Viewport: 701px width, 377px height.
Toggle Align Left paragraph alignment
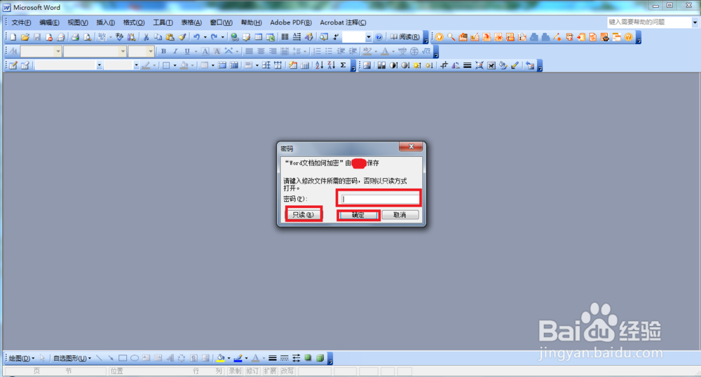click(x=249, y=51)
